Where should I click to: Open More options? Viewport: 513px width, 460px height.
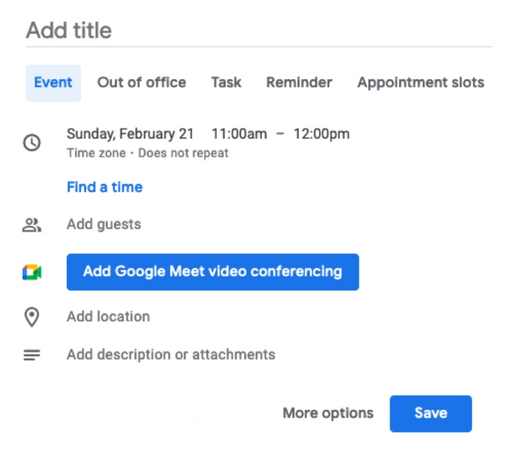[328, 413]
